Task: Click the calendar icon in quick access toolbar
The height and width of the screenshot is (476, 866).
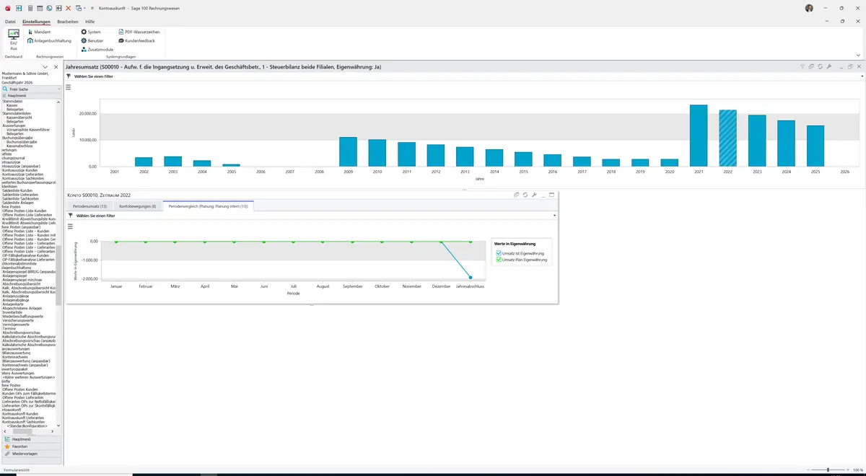Action: tap(39, 8)
